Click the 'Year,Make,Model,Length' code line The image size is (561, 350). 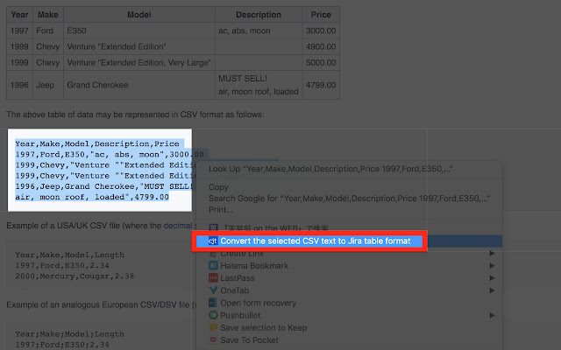point(70,255)
